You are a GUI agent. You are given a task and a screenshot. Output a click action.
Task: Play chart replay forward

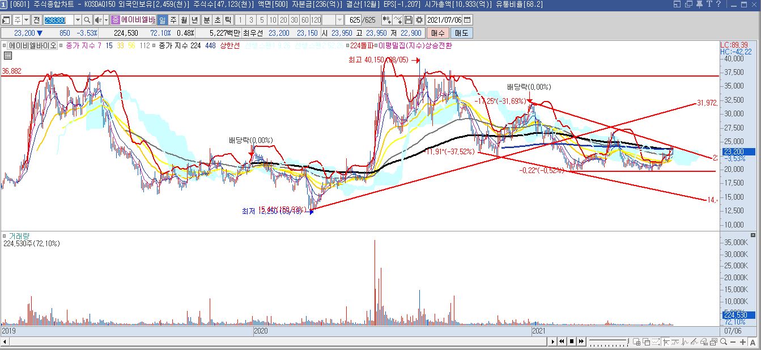(x=553, y=341)
